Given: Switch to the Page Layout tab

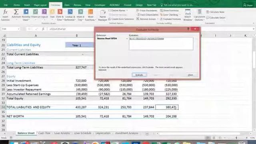Looking at the screenshot, I should (40, 5).
